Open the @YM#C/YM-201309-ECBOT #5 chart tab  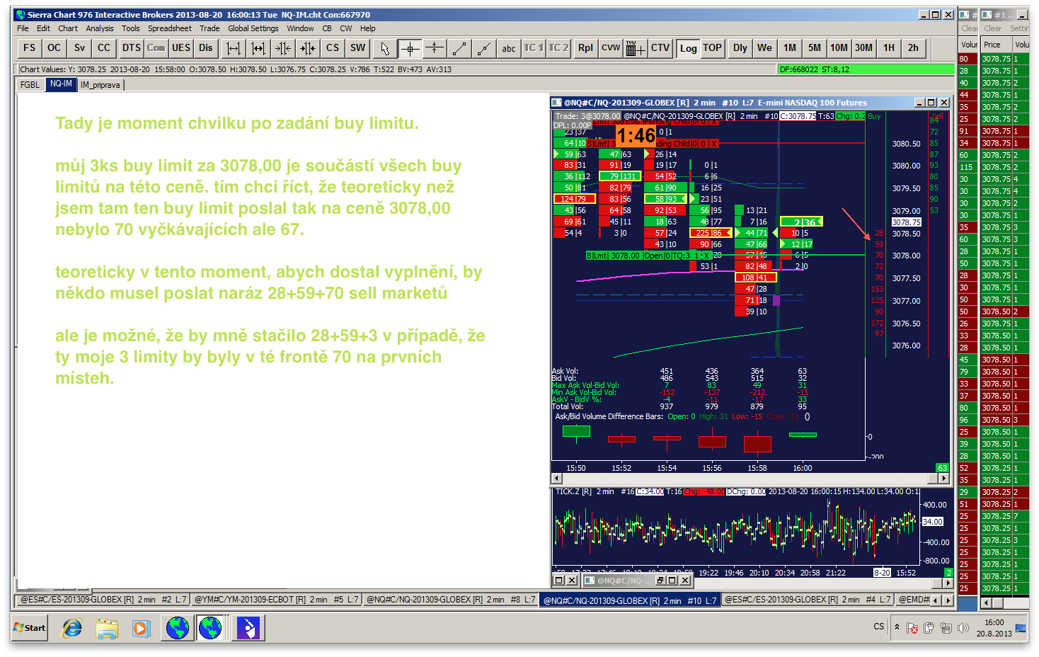click(x=276, y=600)
